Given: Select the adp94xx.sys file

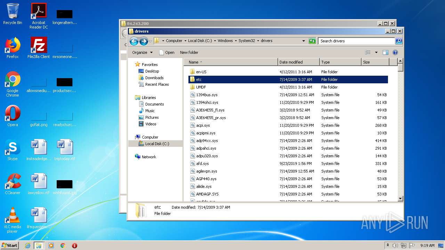Looking at the screenshot, I should [207, 141].
